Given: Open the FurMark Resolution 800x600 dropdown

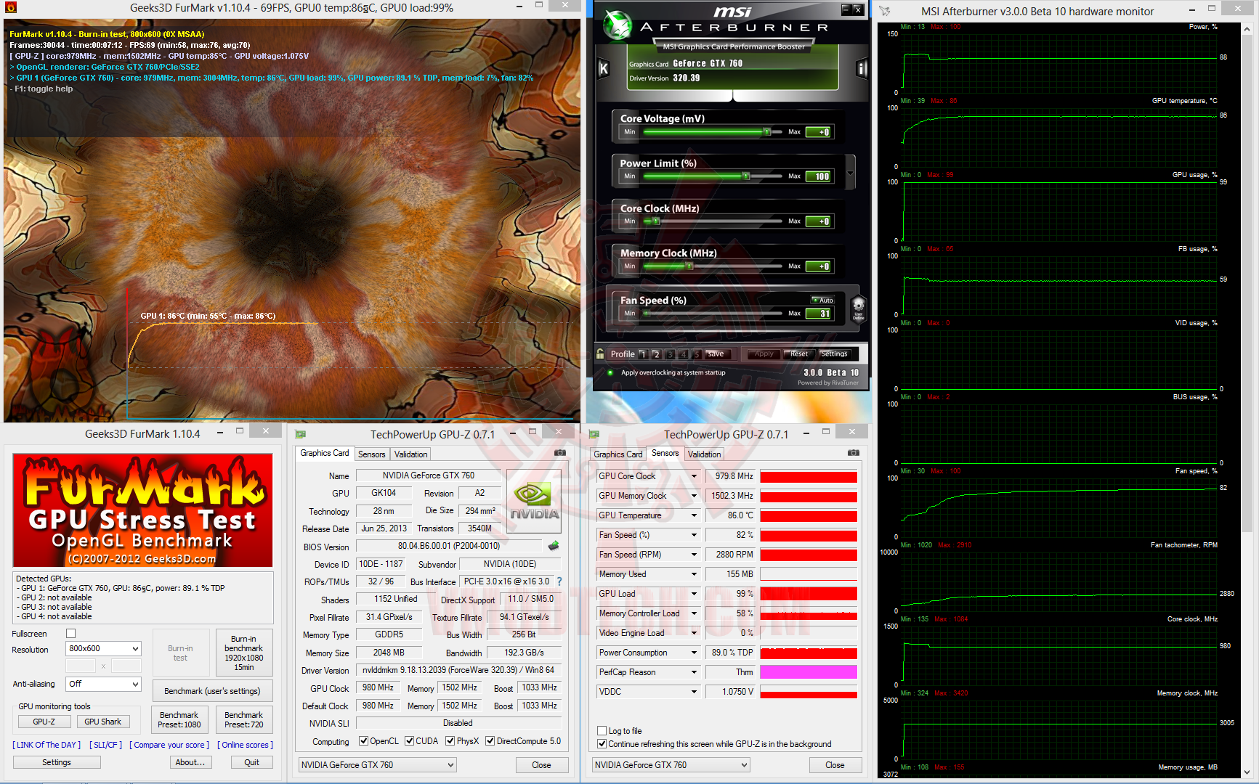Looking at the screenshot, I should pyautogui.click(x=104, y=648).
